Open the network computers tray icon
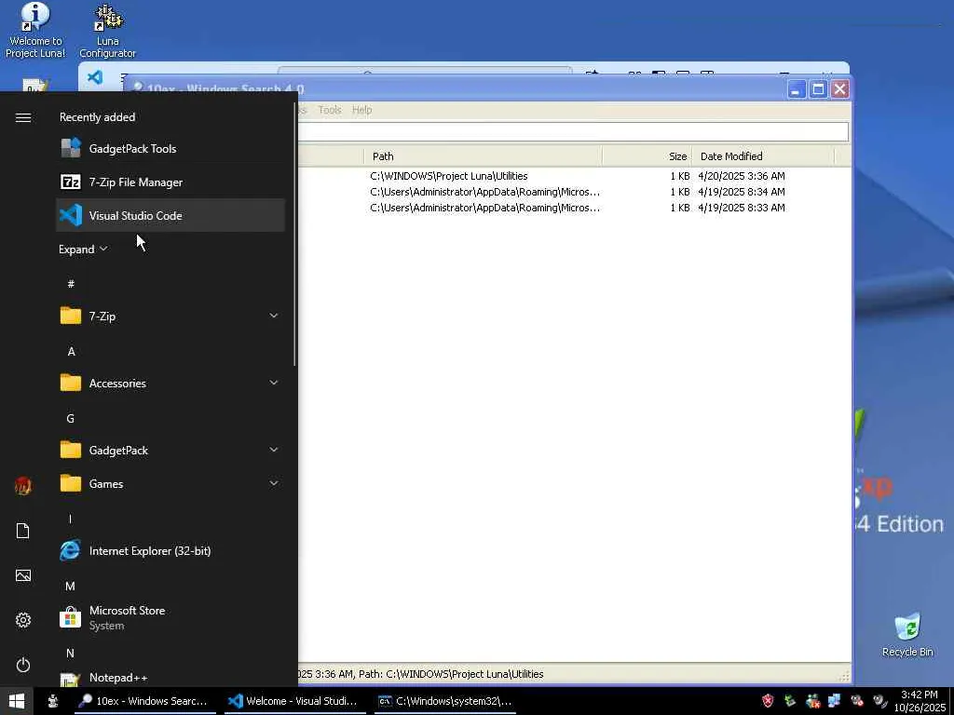The width and height of the screenshot is (954, 715). (835, 701)
